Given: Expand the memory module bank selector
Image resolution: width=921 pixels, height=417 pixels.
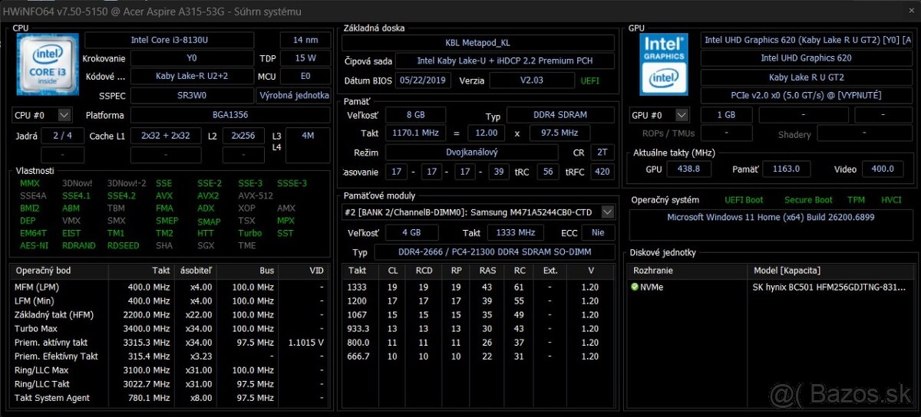Looking at the screenshot, I should pyautogui.click(x=607, y=212).
